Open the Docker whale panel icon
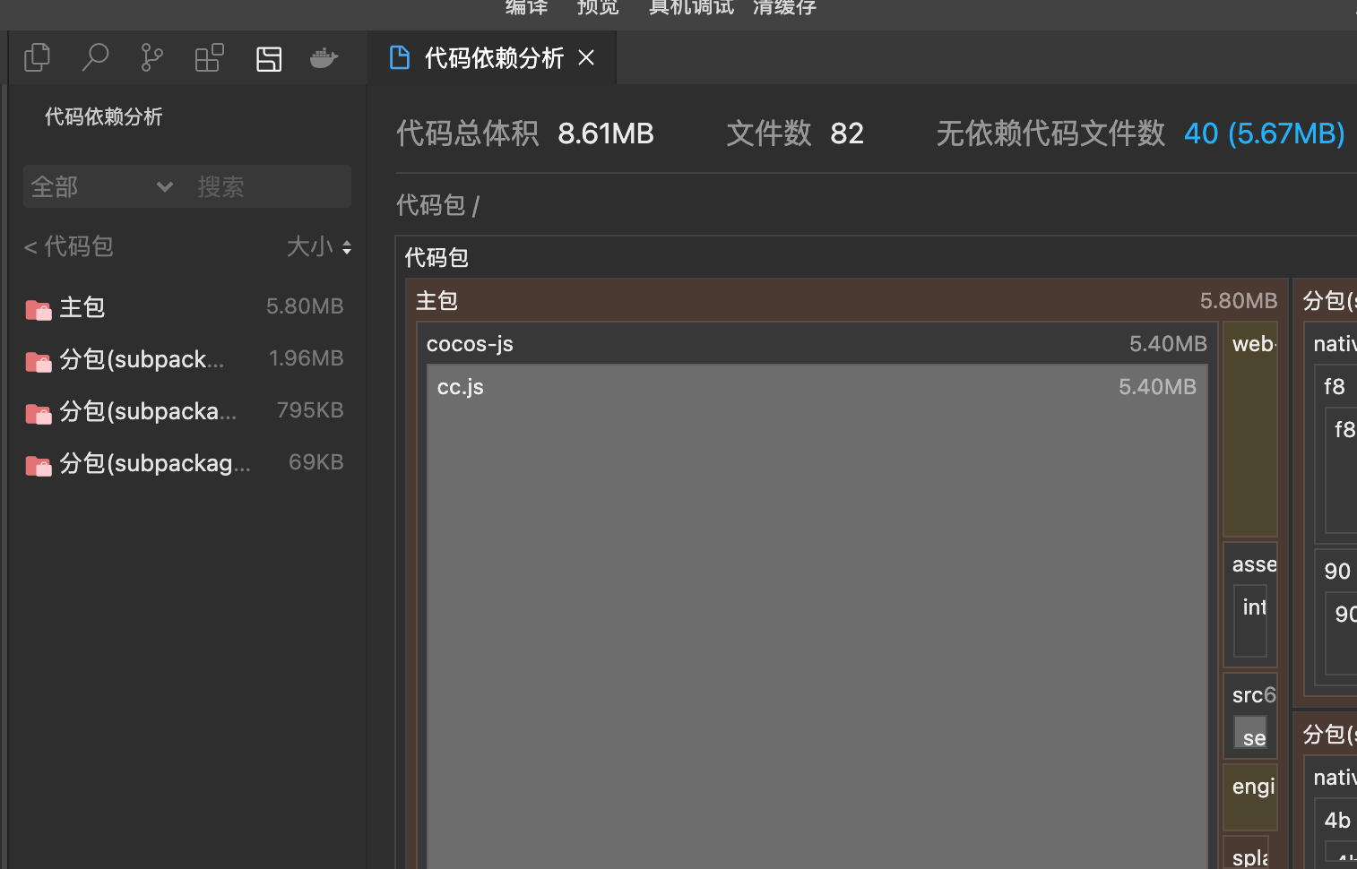Viewport: 1357px width, 869px height. (324, 59)
